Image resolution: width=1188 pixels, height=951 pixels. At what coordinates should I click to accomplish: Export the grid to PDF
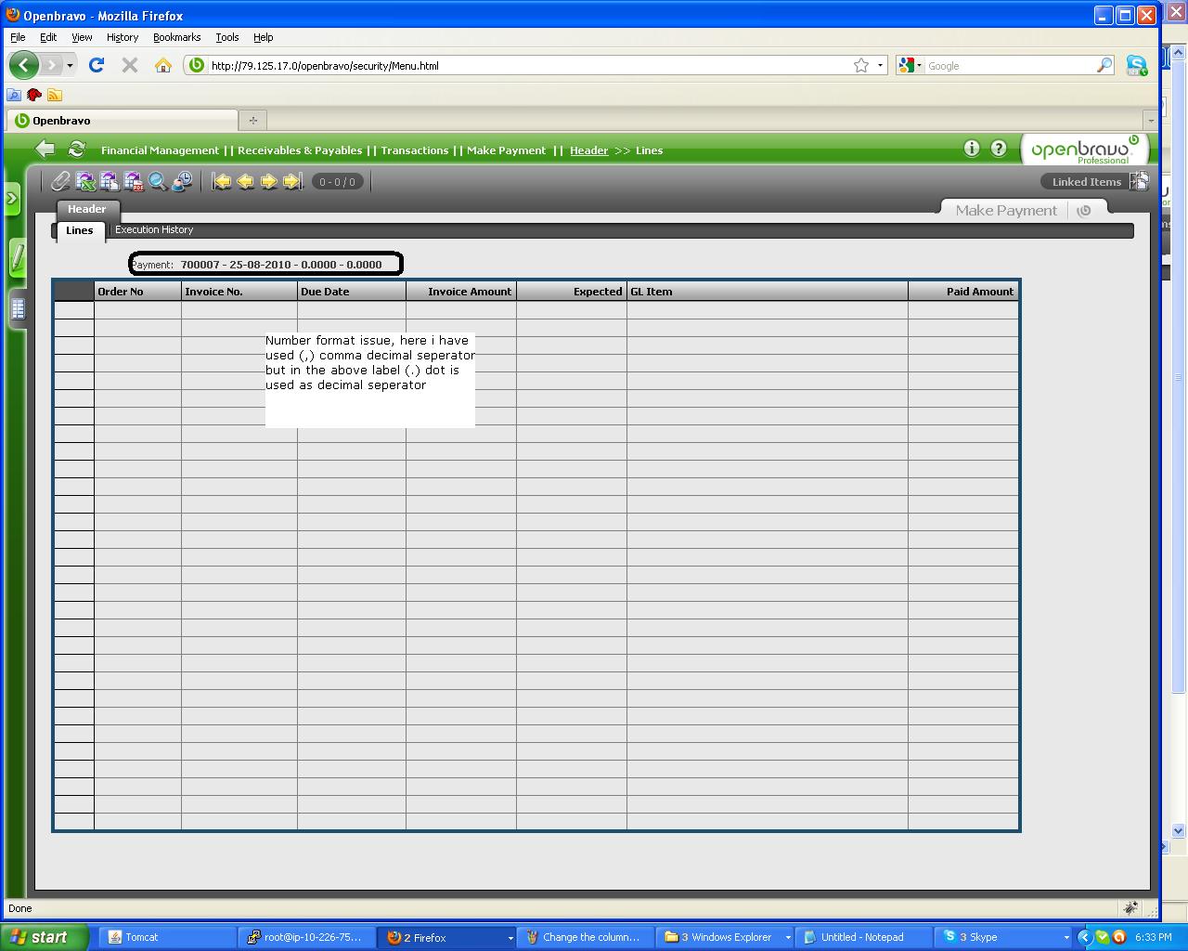tap(134, 181)
